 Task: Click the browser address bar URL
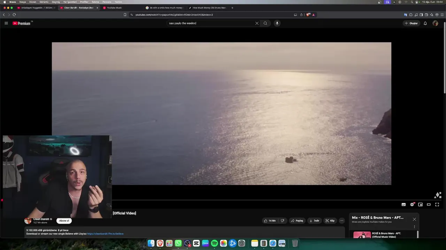pos(174,15)
